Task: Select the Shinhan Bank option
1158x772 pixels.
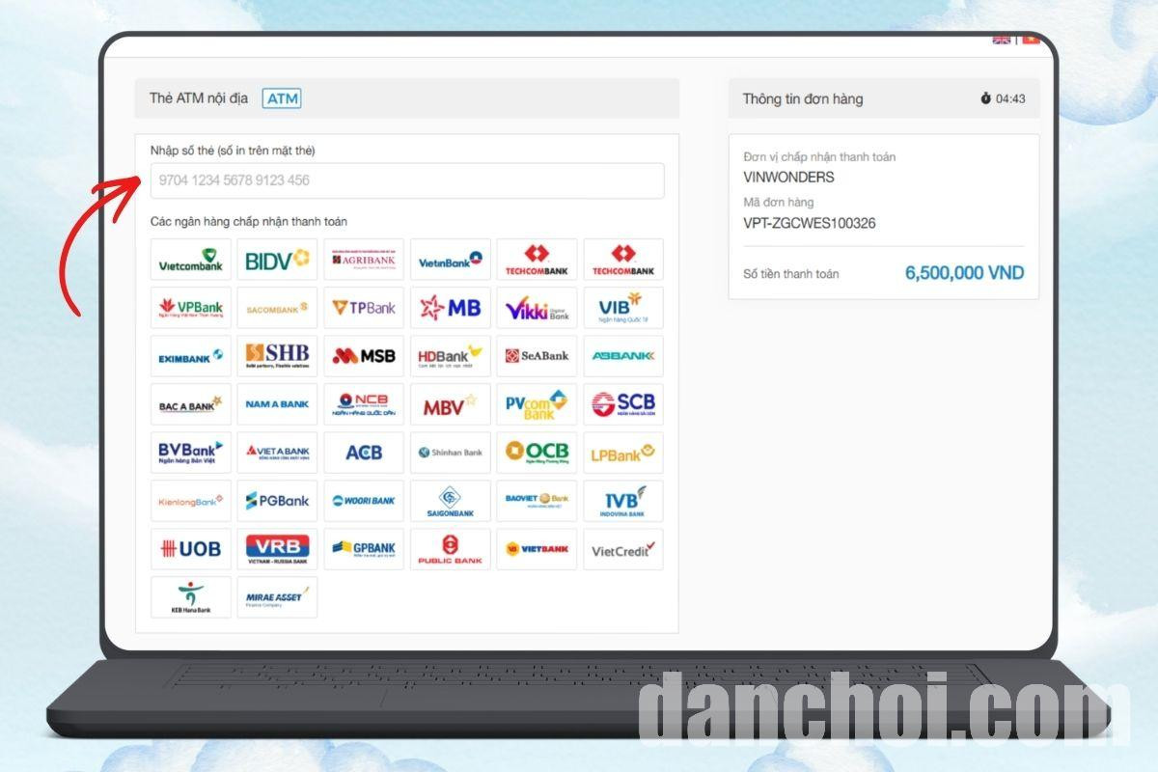Action: [451, 453]
